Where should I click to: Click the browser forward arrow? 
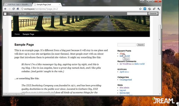9,9
